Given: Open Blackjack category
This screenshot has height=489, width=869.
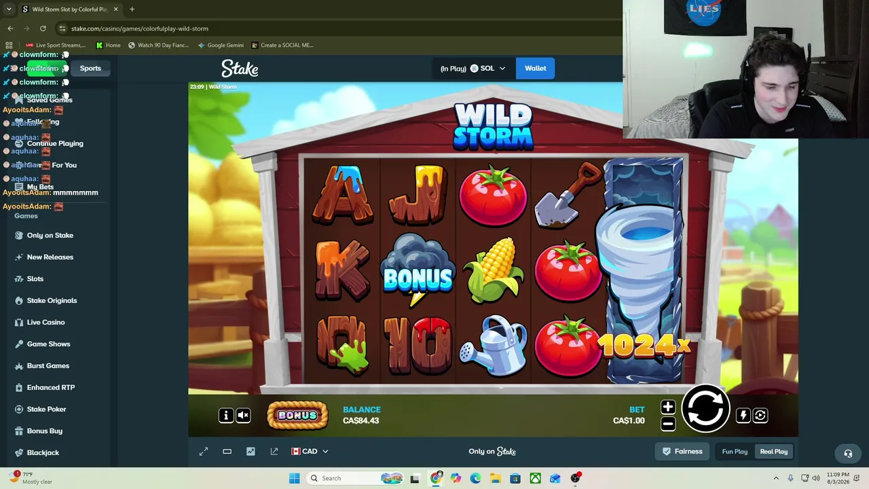Looking at the screenshot, I should [43, 452].
